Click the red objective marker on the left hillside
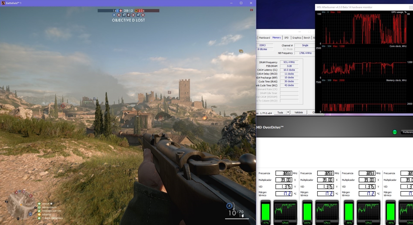The height and width of the screenshot is (225, 413). click(63, 106)
